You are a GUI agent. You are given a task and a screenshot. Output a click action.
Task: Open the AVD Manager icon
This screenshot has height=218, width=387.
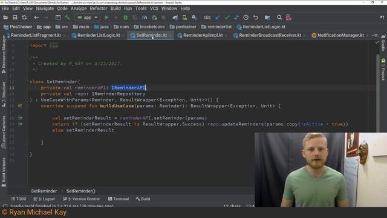[x=184, y=18]
